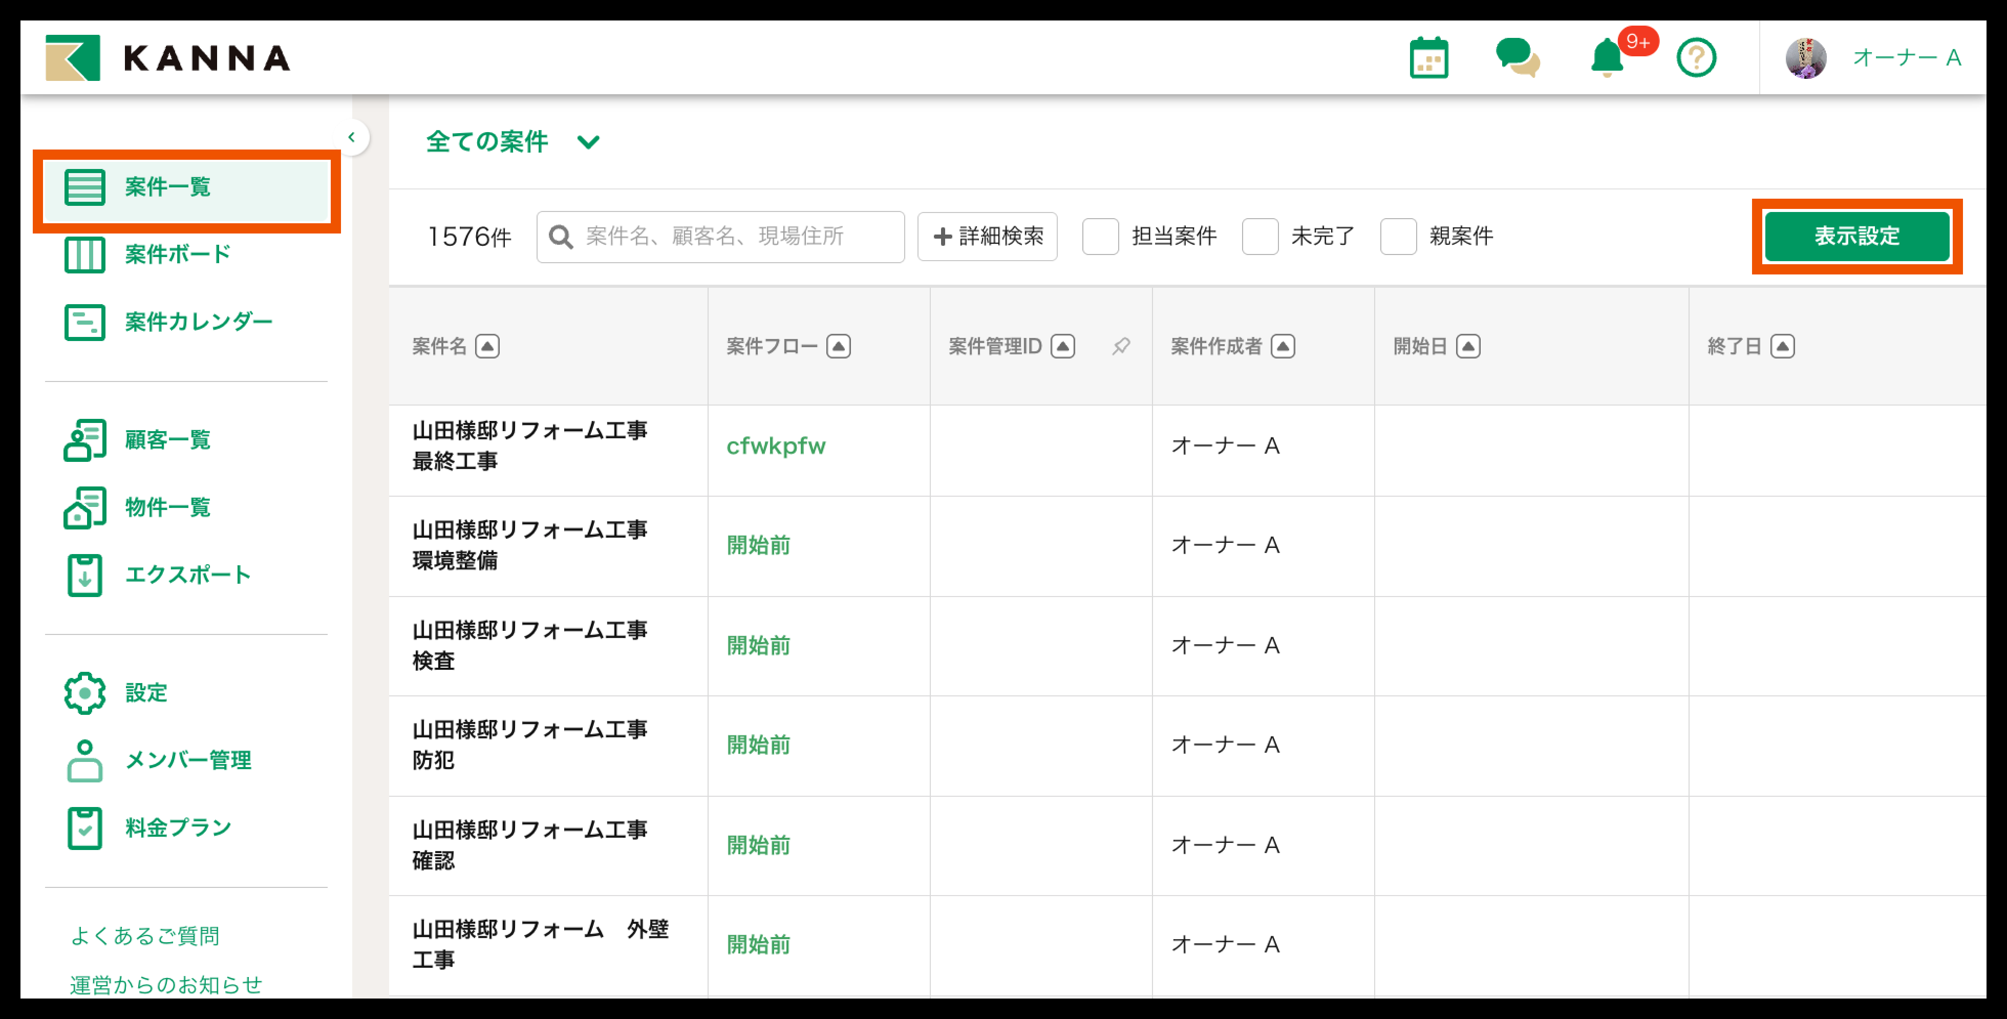Go to 顧客一覧 in sidebar
The image size is (2007, 1019).
pyautogui.click(x=167, y=440)
